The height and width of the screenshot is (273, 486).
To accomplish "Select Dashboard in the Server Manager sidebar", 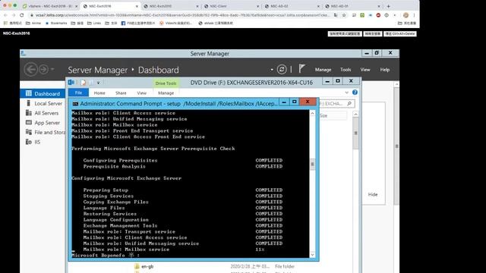I will tap(43, 93).
